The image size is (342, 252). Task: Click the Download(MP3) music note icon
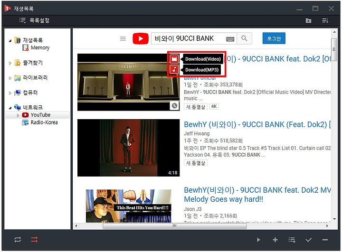point(174,70)
